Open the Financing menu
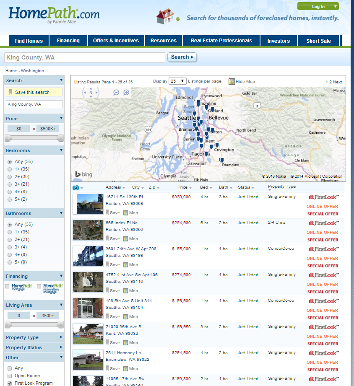 pos(68,41)
